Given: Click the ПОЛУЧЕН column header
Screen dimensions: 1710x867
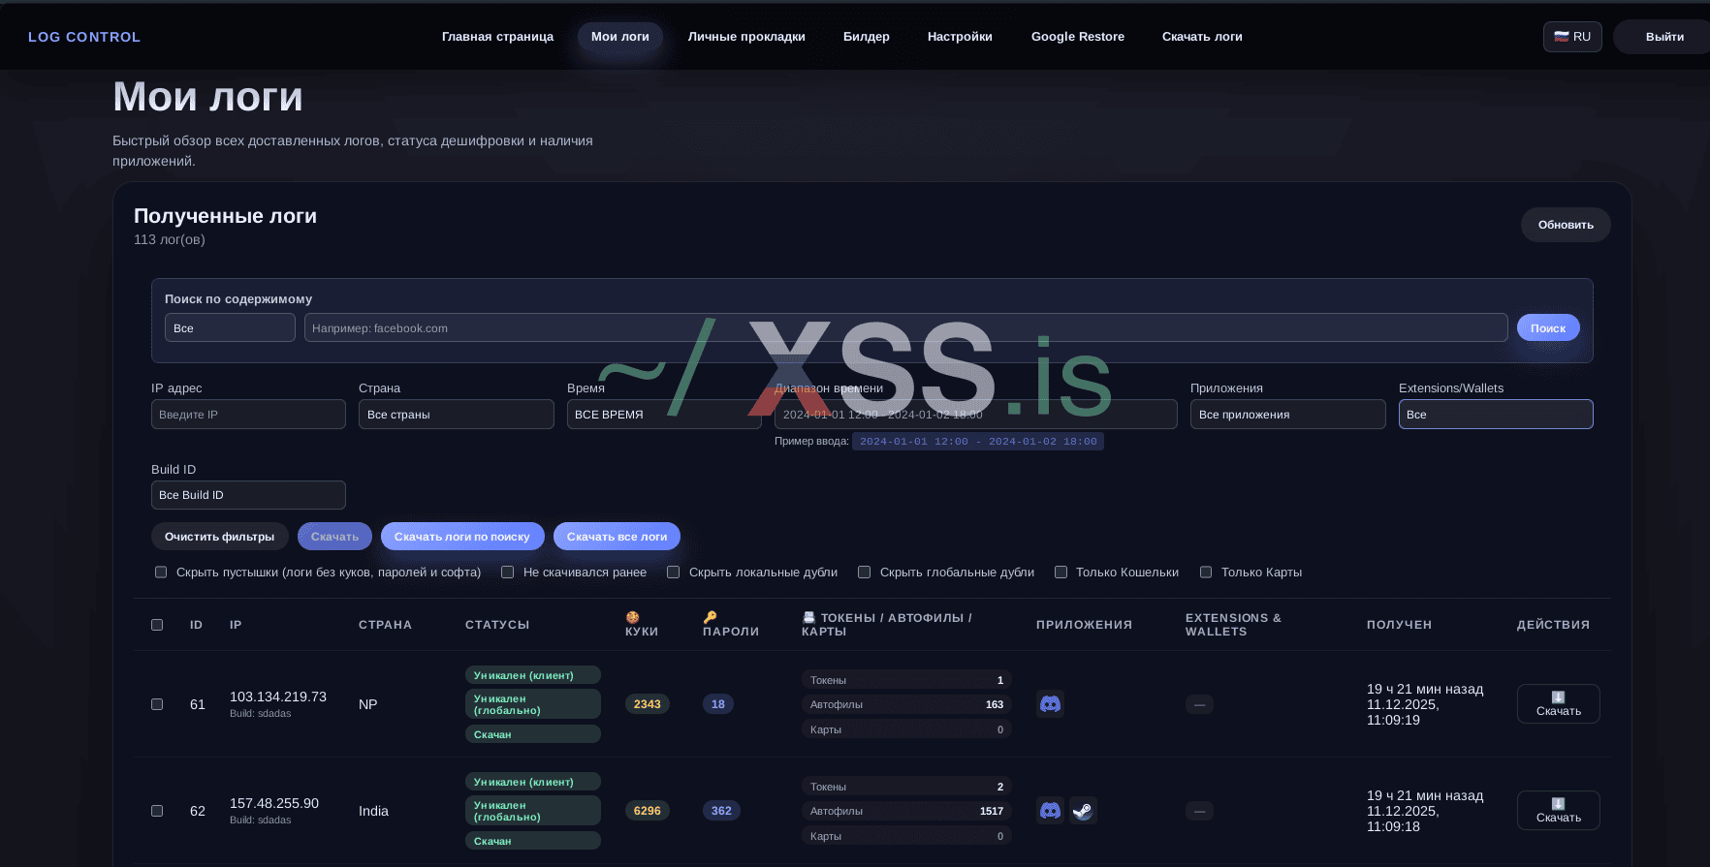Looking at the screenshot, I should click(x=1399, y=625).
